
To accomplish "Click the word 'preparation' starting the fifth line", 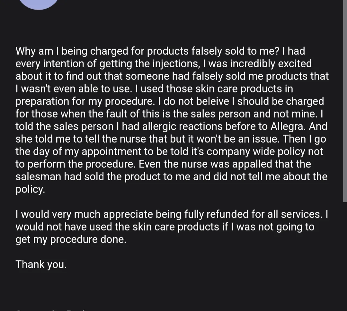I will (42, 102).
